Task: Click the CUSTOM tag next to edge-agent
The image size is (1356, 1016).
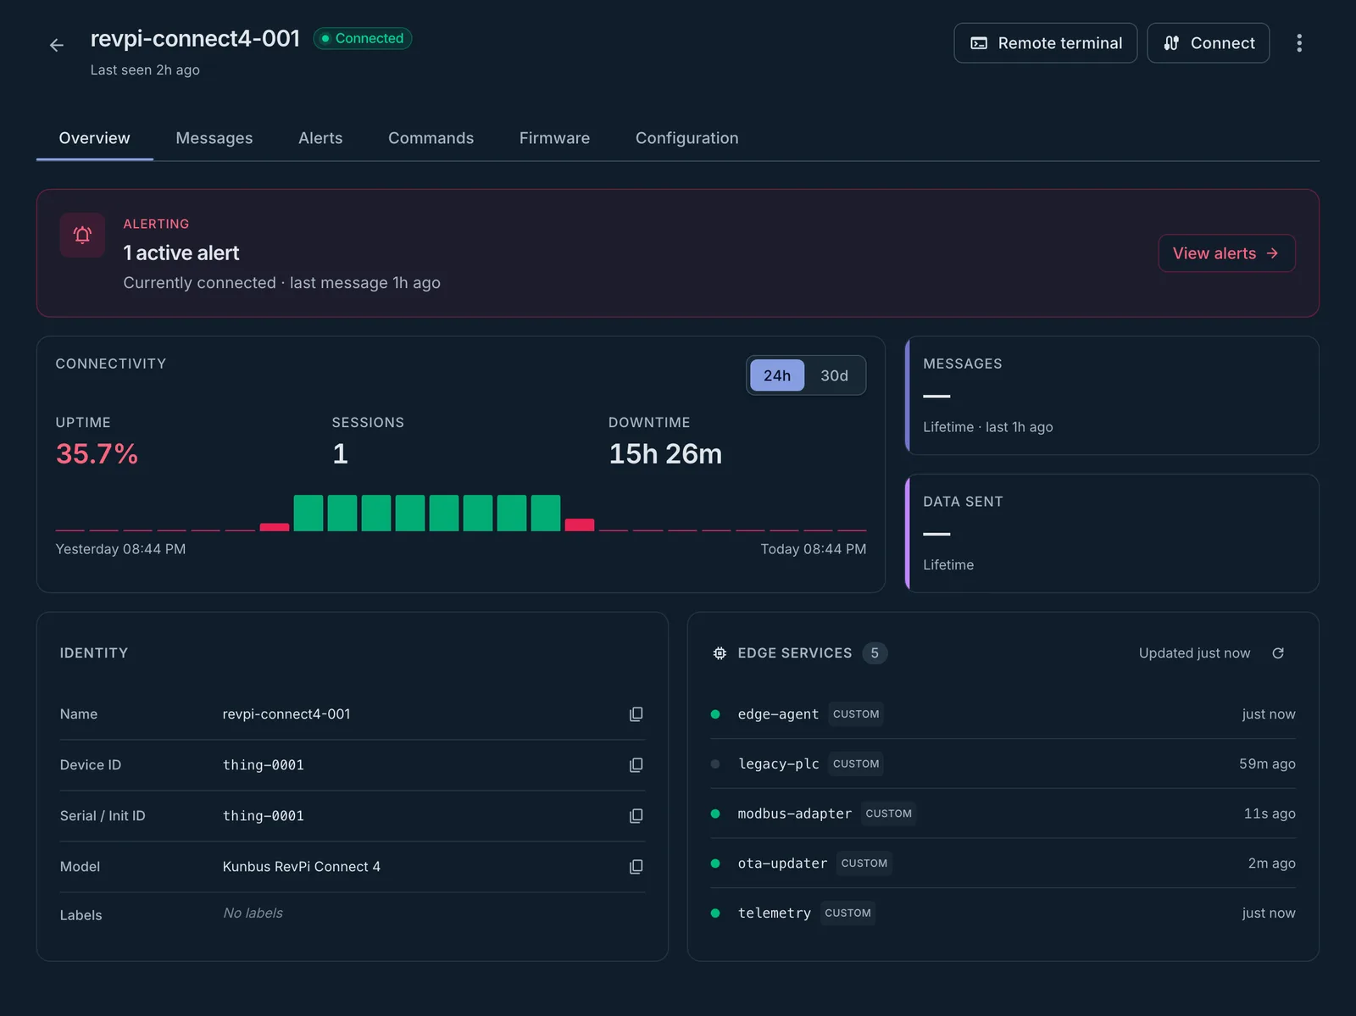Action: (x=856, y=714)
